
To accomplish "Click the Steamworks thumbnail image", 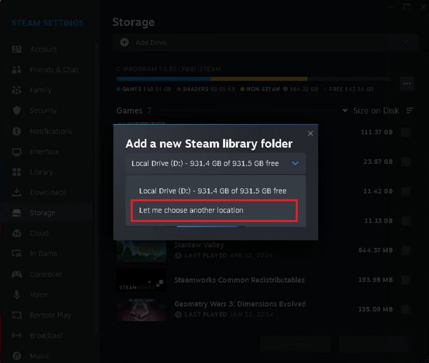I will tap(141, 281).
